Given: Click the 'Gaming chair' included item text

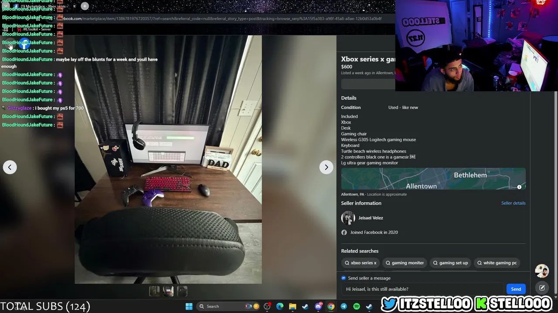Looking at the screenshot, I should point(354,134).
